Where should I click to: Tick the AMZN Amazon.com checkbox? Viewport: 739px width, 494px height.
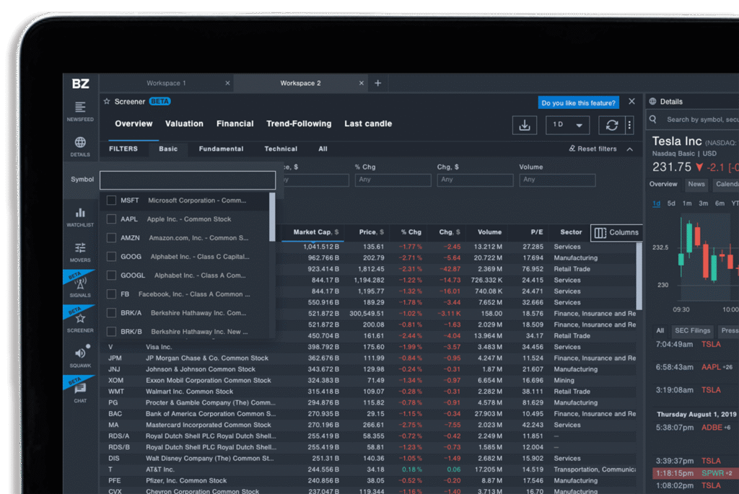coord(111,238)
